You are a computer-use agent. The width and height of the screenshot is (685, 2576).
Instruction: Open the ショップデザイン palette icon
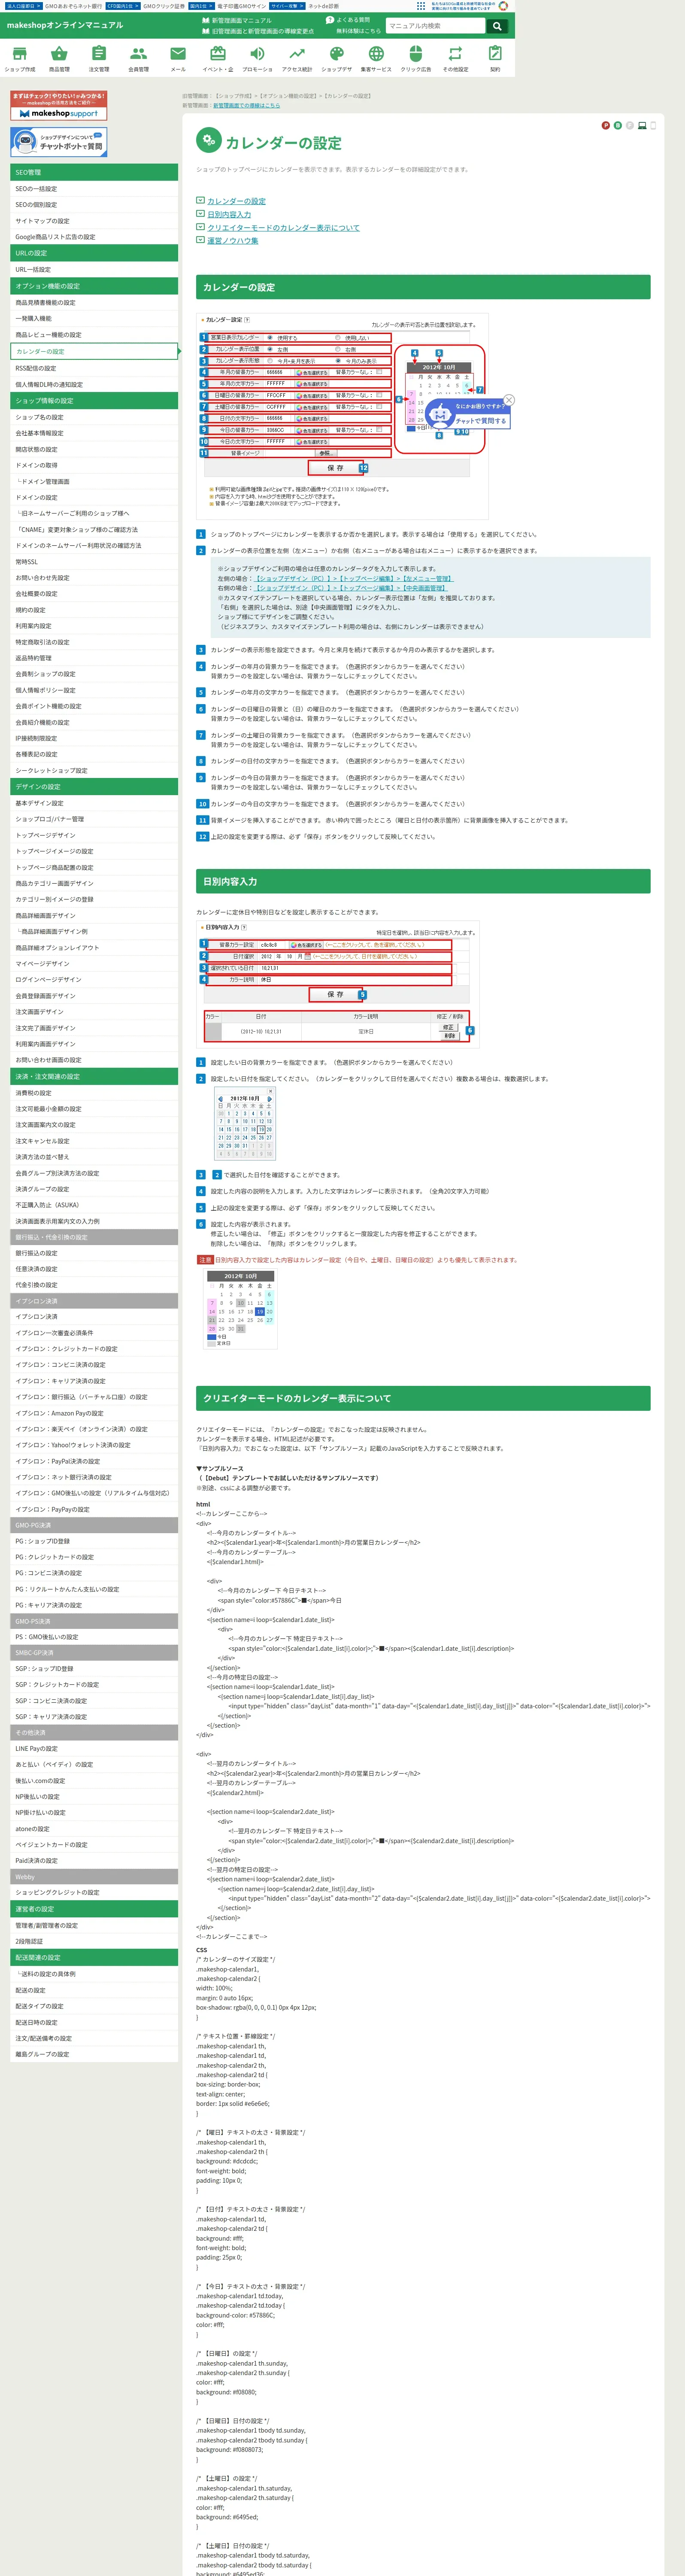[336, 59]
